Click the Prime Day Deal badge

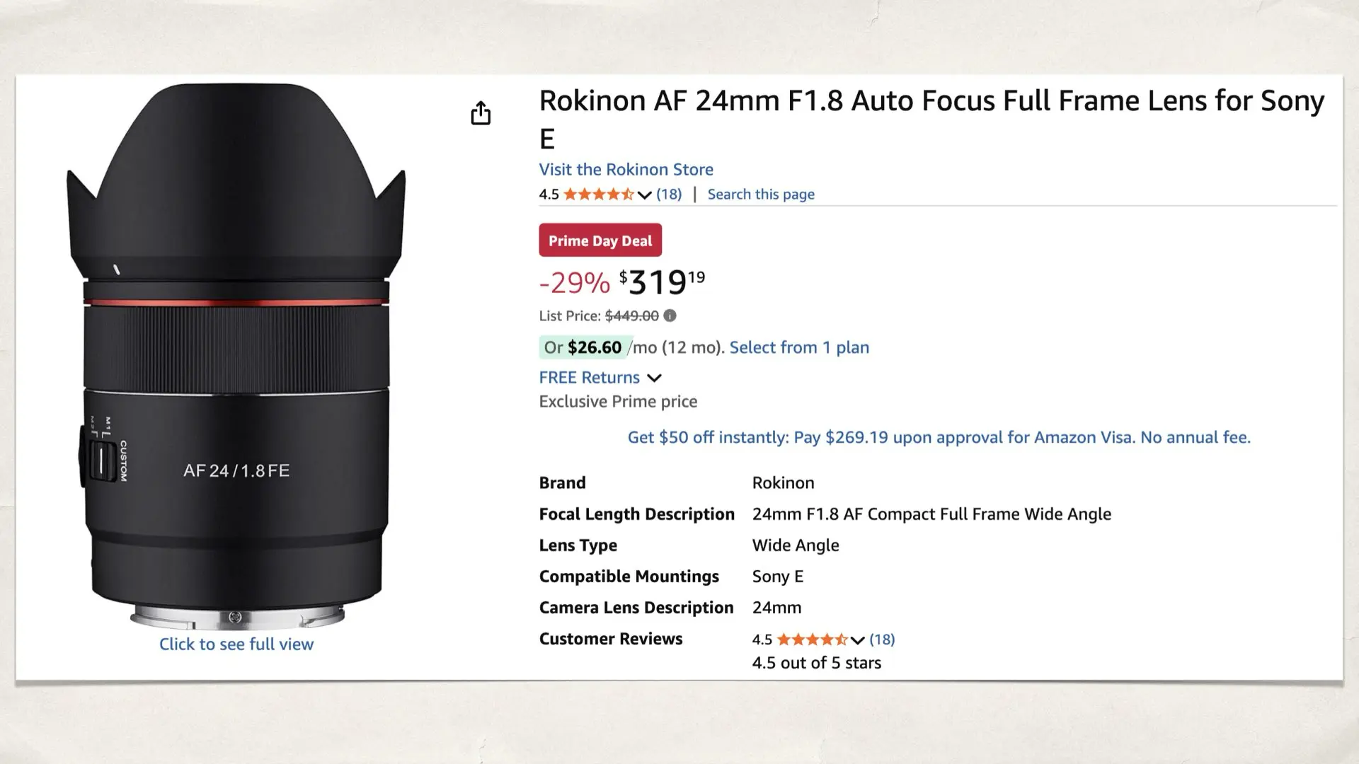[600, 240]
